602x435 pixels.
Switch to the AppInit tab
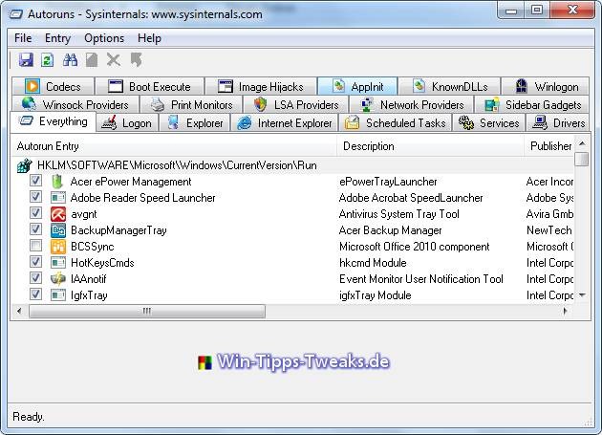pyautogui.click(x=357, y=86)
